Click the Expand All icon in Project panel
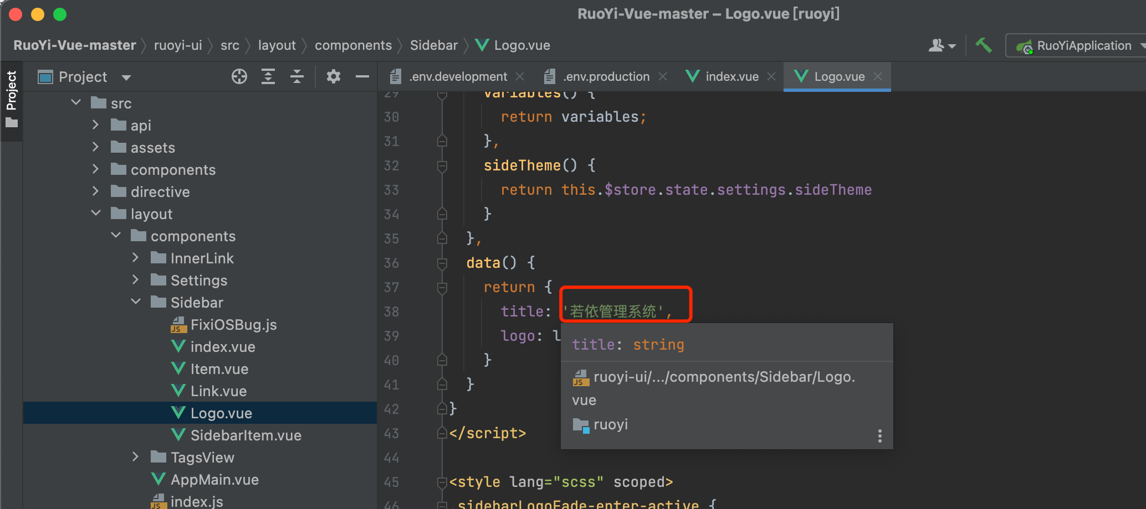The image size is (1146, 509). [268, 76]
